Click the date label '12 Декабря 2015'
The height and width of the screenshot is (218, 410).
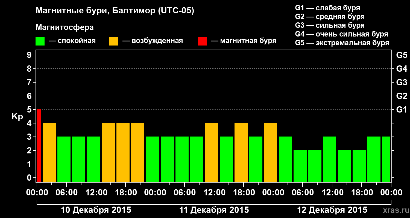pyautogui.click(x=332, y=210)
